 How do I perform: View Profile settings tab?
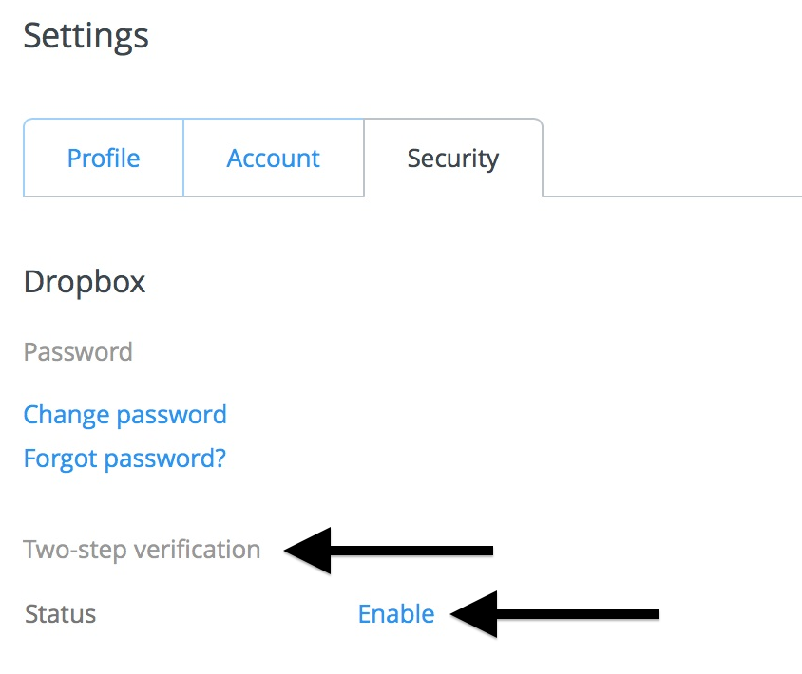click(104, 158)
